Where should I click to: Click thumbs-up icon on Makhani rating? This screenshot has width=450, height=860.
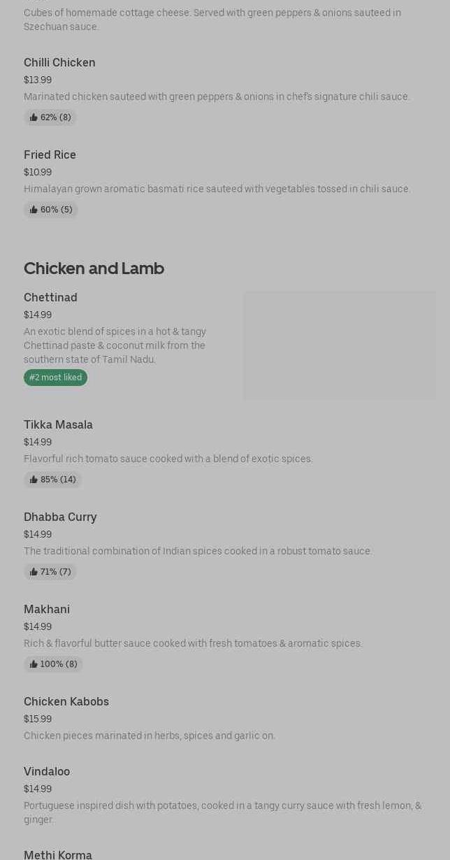tap(34, 664)
